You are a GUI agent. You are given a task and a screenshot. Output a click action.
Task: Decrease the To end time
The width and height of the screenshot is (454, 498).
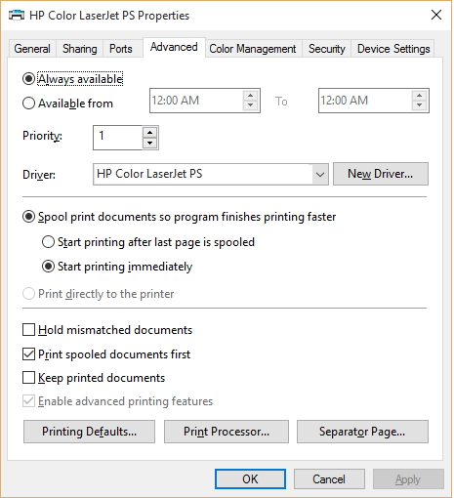click(x=419, y=105)
